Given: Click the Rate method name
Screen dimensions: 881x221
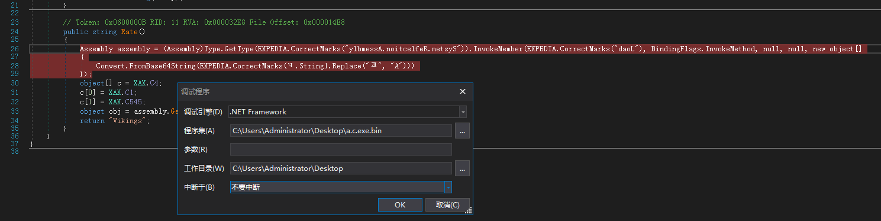Looking at the screenshot, I should click(130, 32).
